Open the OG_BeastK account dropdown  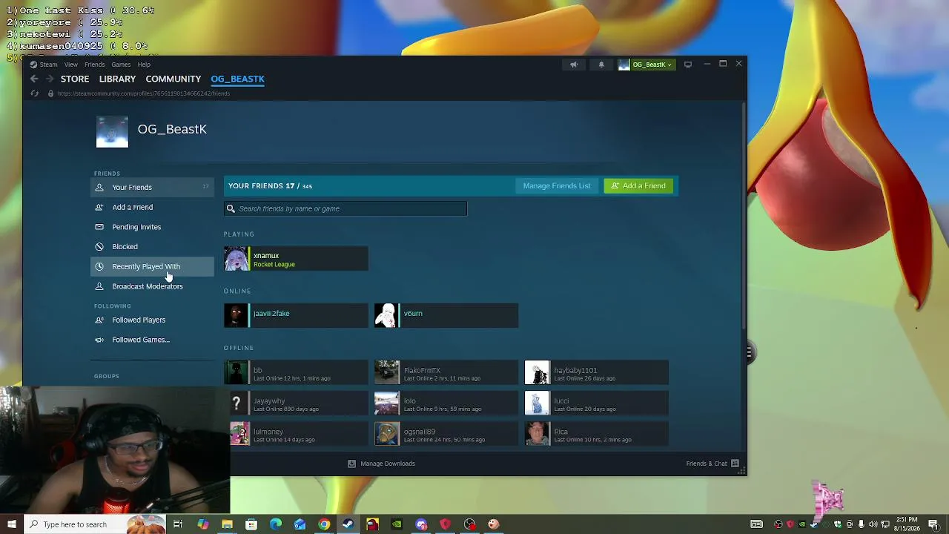tap(646, 65)
